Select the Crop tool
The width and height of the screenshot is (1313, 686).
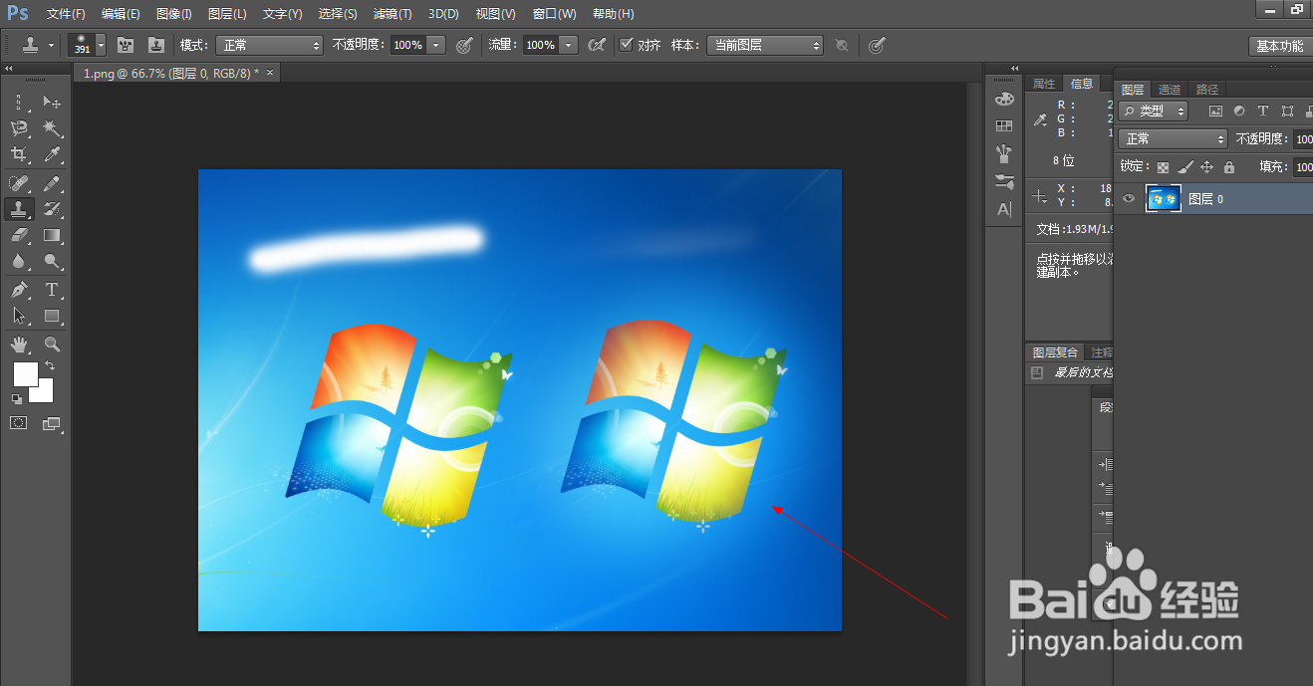20,154
